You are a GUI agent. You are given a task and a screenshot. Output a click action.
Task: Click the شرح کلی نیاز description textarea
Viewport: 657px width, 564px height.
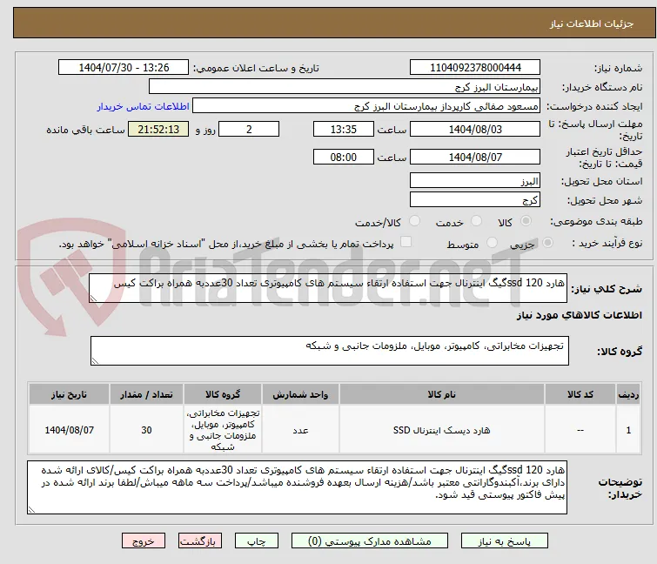point(328,288)
